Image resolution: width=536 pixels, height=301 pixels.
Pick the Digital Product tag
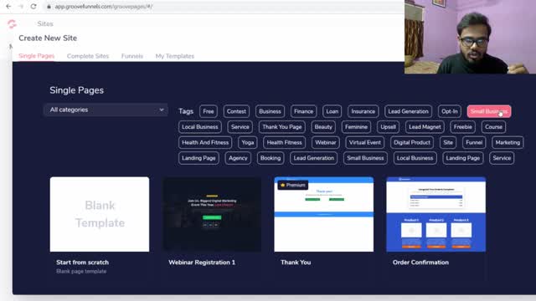click(x=412, y=142)
